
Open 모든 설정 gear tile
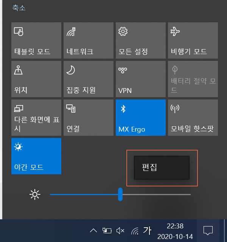(141, 40)
